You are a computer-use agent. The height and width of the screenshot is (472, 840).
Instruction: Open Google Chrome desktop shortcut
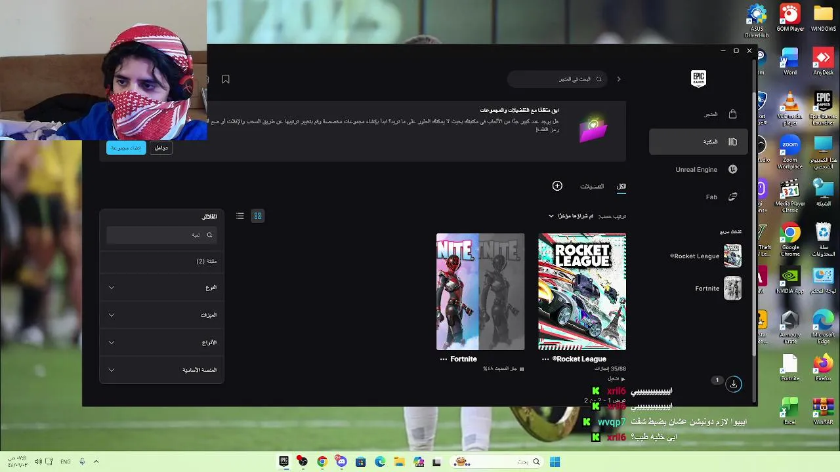[x=790, y=239]
